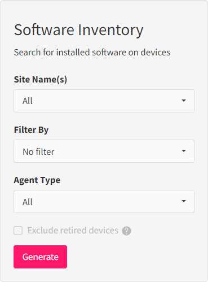Click the word 'devices' beside help icon
Image resolution: width=208 pixels, height=282 pixels.
pos(104,231)
